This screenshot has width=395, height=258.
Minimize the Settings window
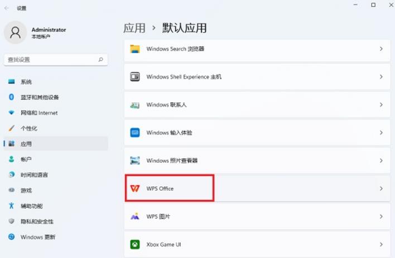coord(355,5)
